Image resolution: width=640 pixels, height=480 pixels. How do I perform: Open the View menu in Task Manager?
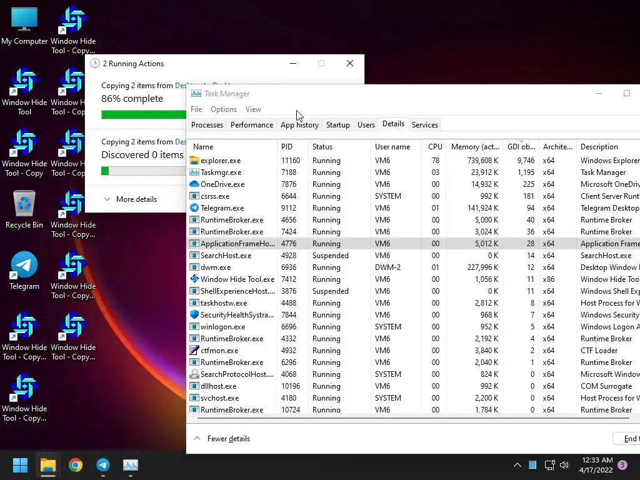[x=253, y=109]
